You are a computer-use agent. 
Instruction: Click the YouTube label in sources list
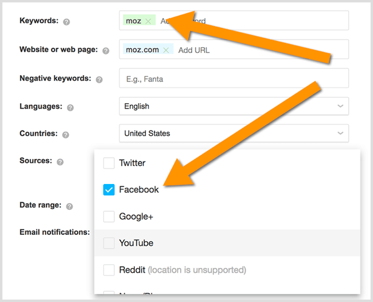pos(136,243)
